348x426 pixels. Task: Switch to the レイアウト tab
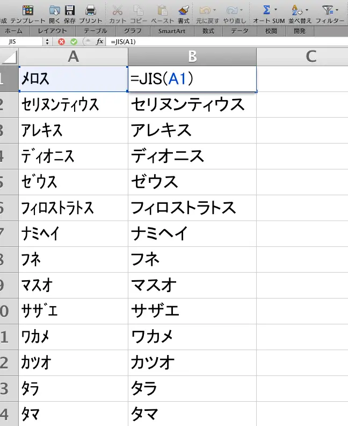click(52, 31)
